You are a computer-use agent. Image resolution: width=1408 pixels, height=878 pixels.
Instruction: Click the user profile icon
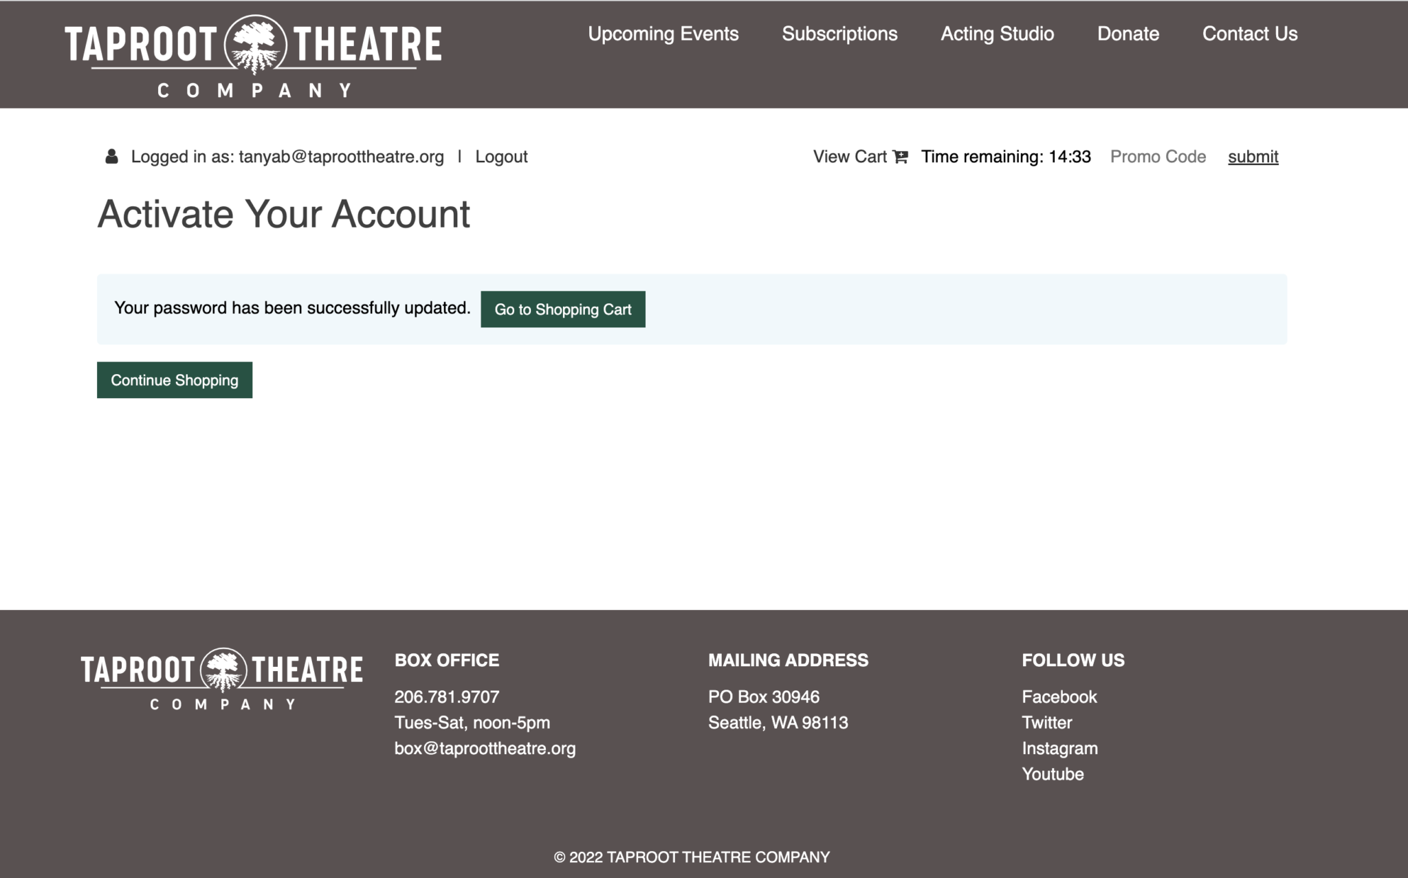[111, 157]
